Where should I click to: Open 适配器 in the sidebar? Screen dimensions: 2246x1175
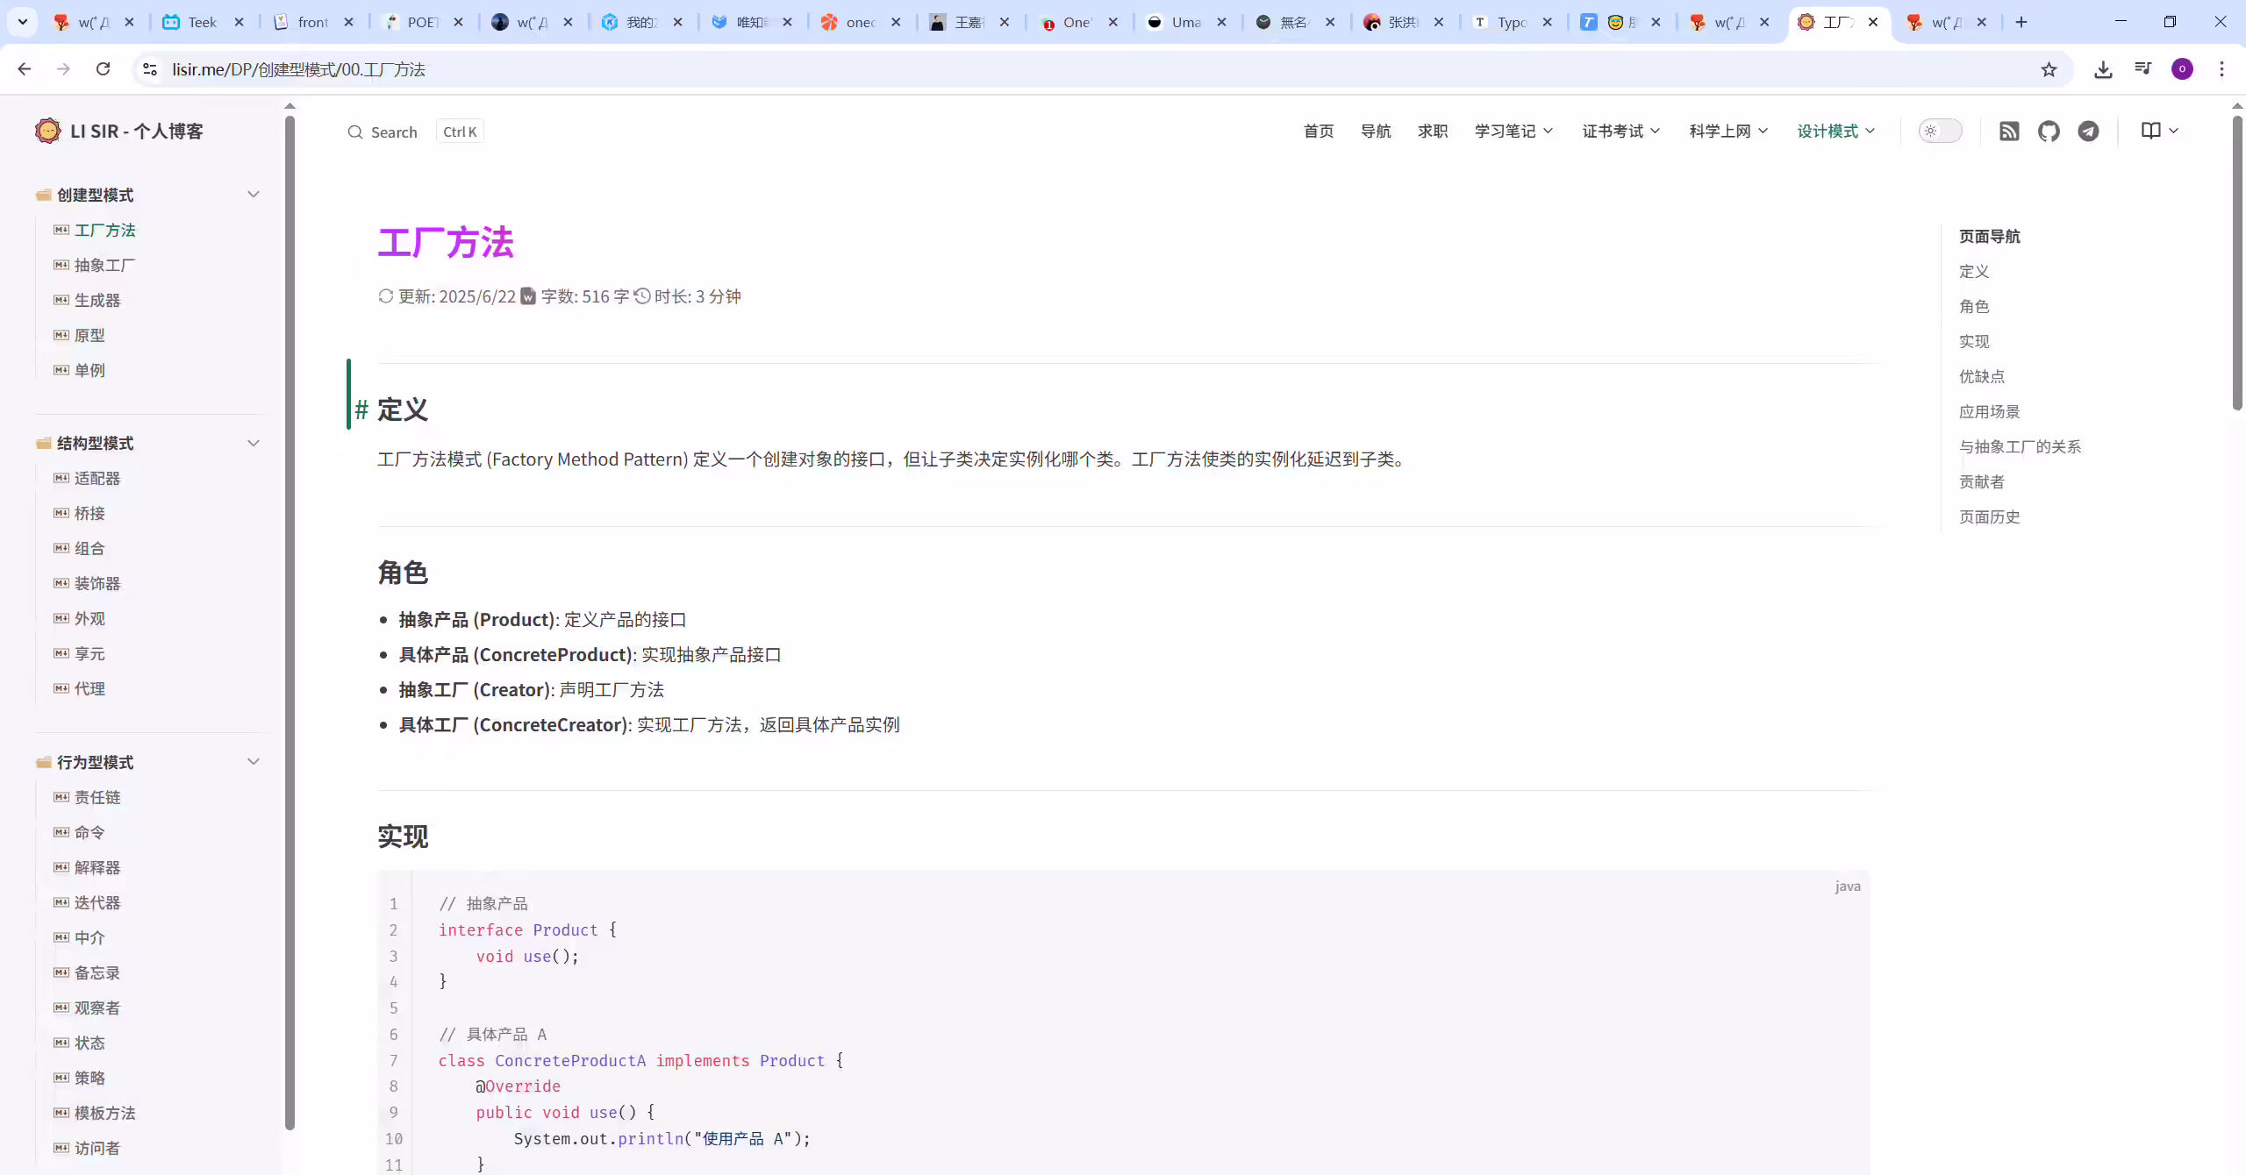point(97,478)
